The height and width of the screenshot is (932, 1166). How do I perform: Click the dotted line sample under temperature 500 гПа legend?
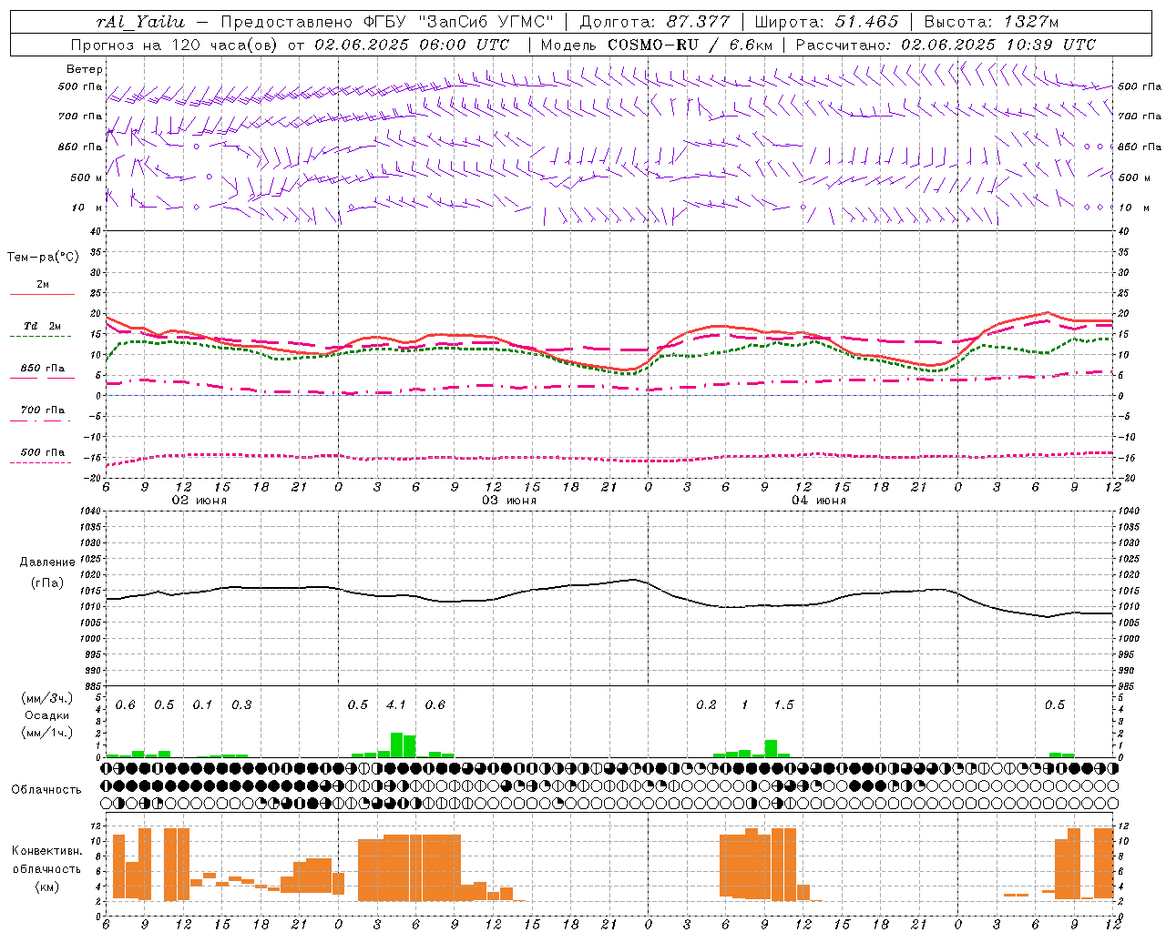(x=40, y=462)
